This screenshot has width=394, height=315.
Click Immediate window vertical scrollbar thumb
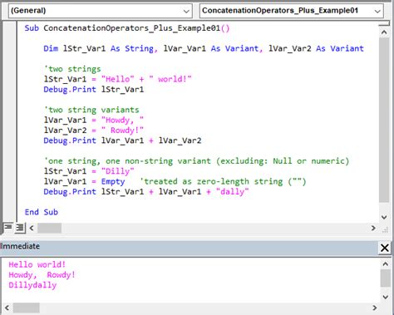coord(386,278)
